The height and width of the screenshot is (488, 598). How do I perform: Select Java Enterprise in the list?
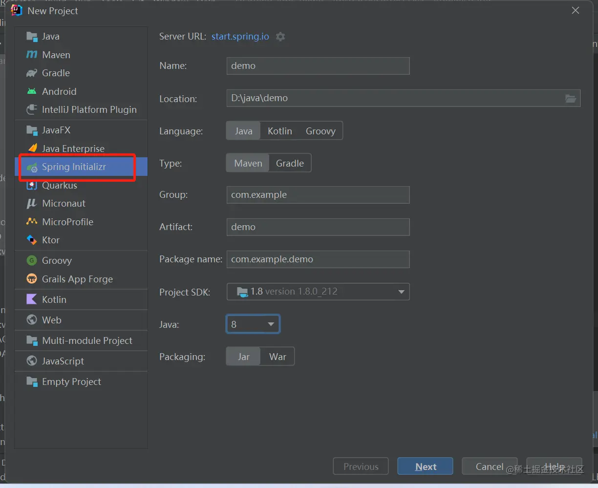click(x=81, y=149)
